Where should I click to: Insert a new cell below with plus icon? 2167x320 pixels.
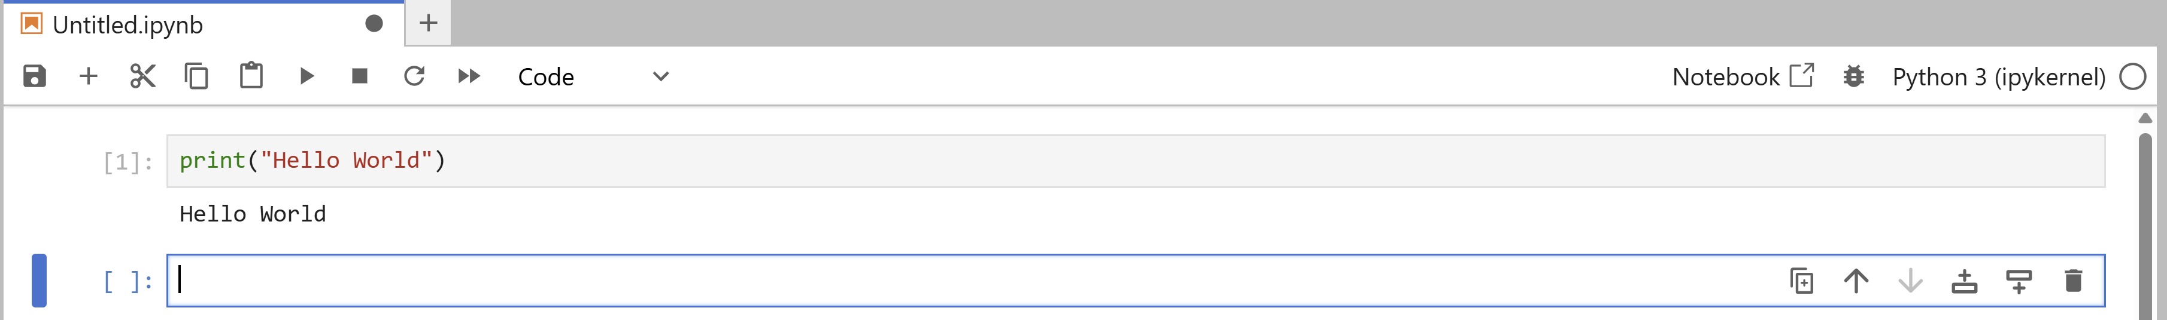89,76
